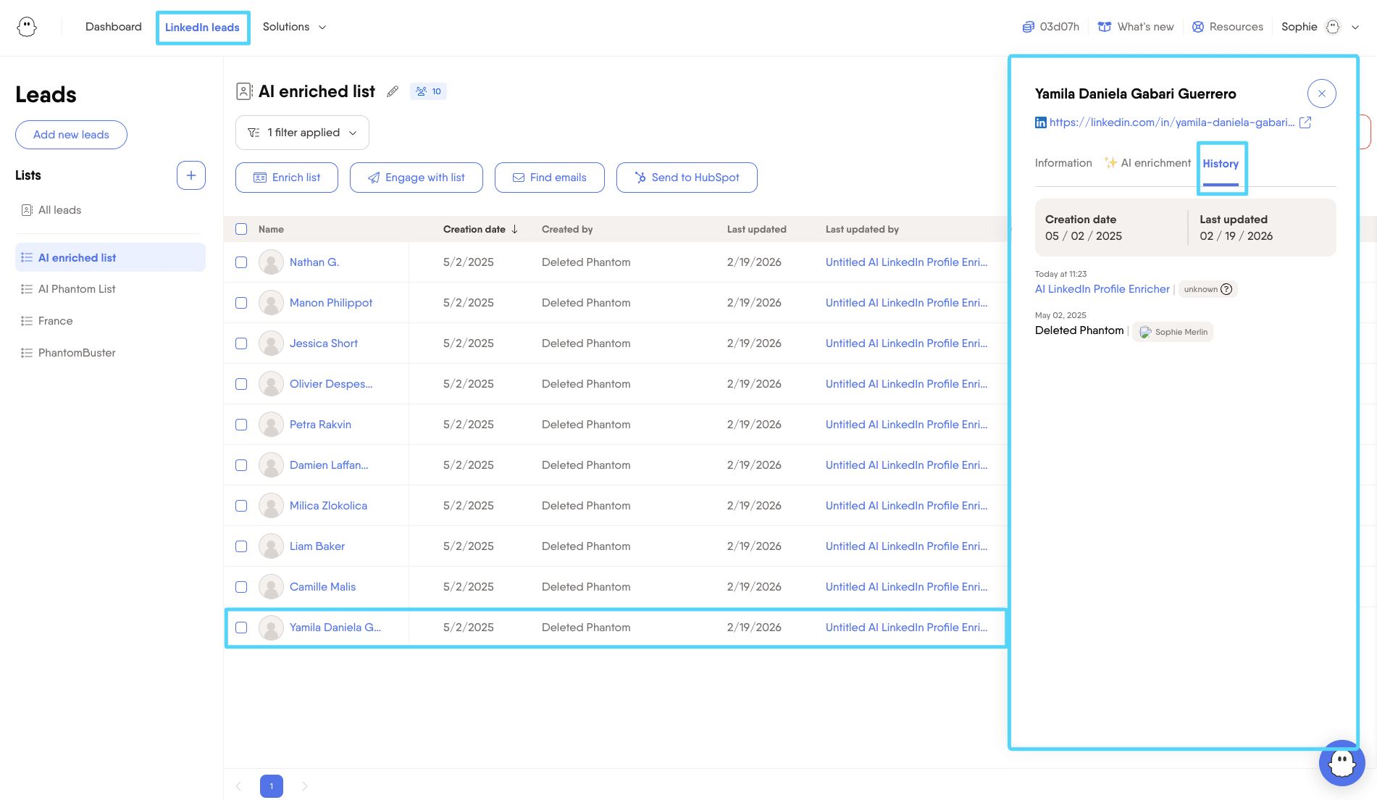The image size is (1377, 800).
Task: Open lead Olivier Despes name link
Action: pos(331,384)
